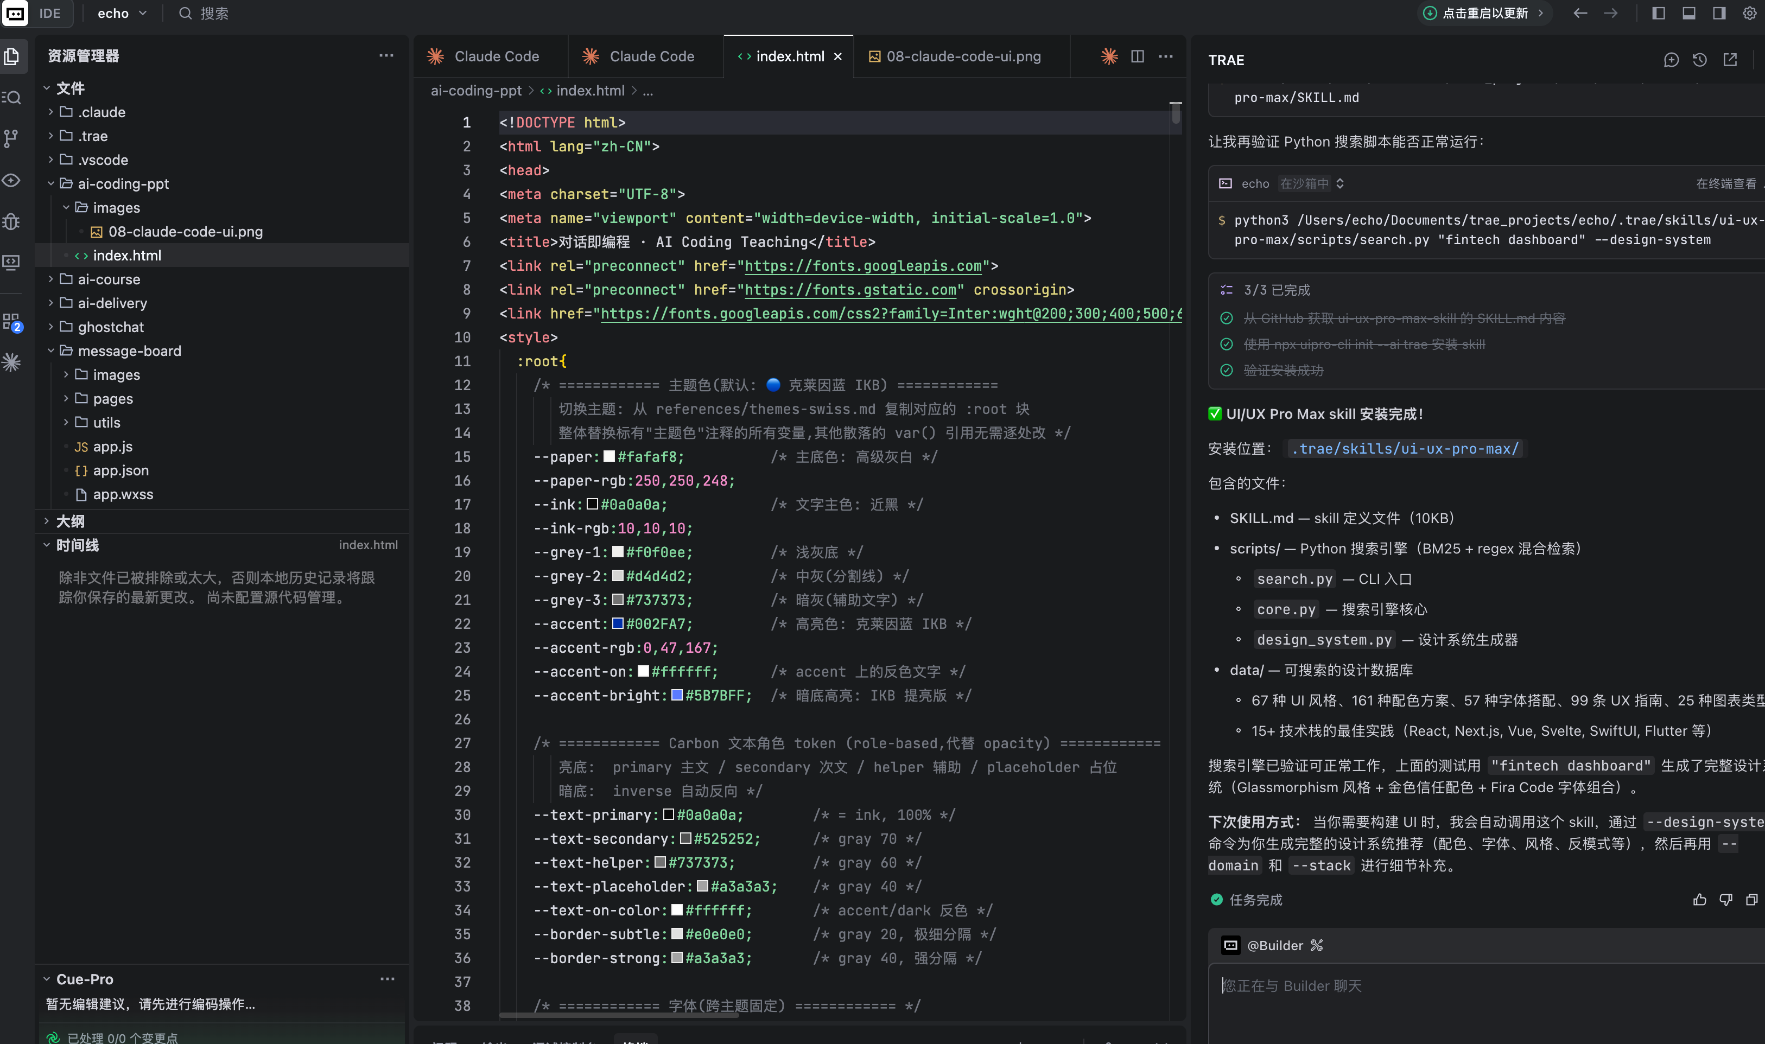The height and width of the screenshot is (1044, 1765).
Task: Open the 在沙箱中 sandbox dropdown
Action: click(x=1312, y=183)
